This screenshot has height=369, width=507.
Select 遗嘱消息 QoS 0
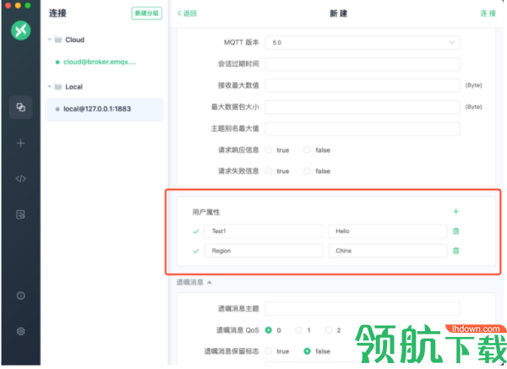(x=269, y=330)
